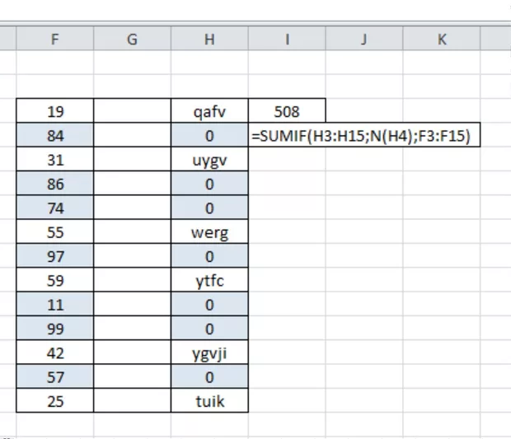Viewport: 511px width, 439px height.
Task: Click the column J header
Action: [x=363, y=39]
